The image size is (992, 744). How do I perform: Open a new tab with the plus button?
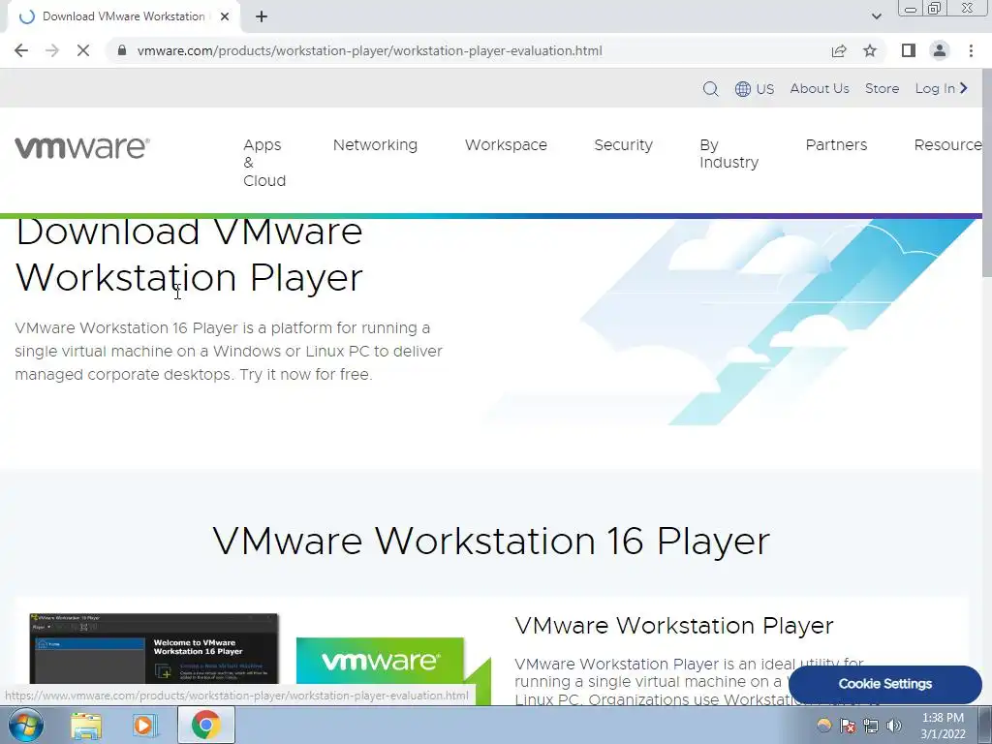(x=262, y=17)
